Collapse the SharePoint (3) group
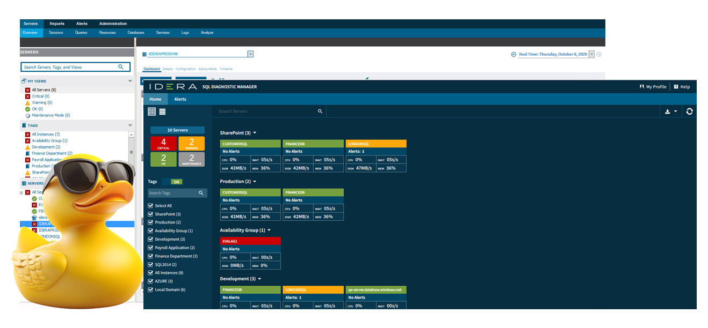Viewport: 708px width, 328px height. 255,133
